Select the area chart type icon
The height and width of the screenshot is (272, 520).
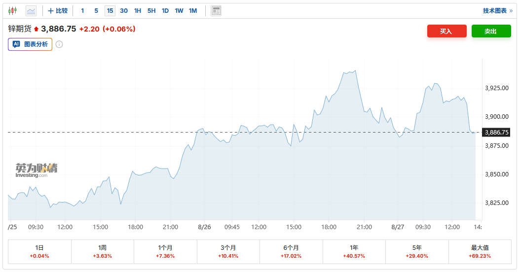click(31, 11)
